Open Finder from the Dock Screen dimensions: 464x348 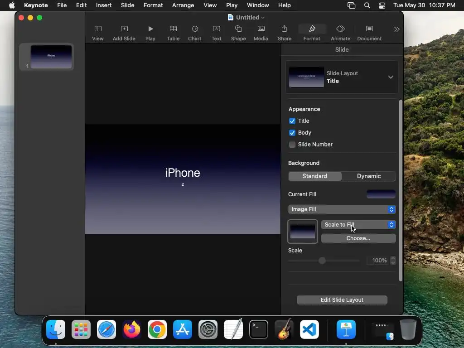coord(56,329)
